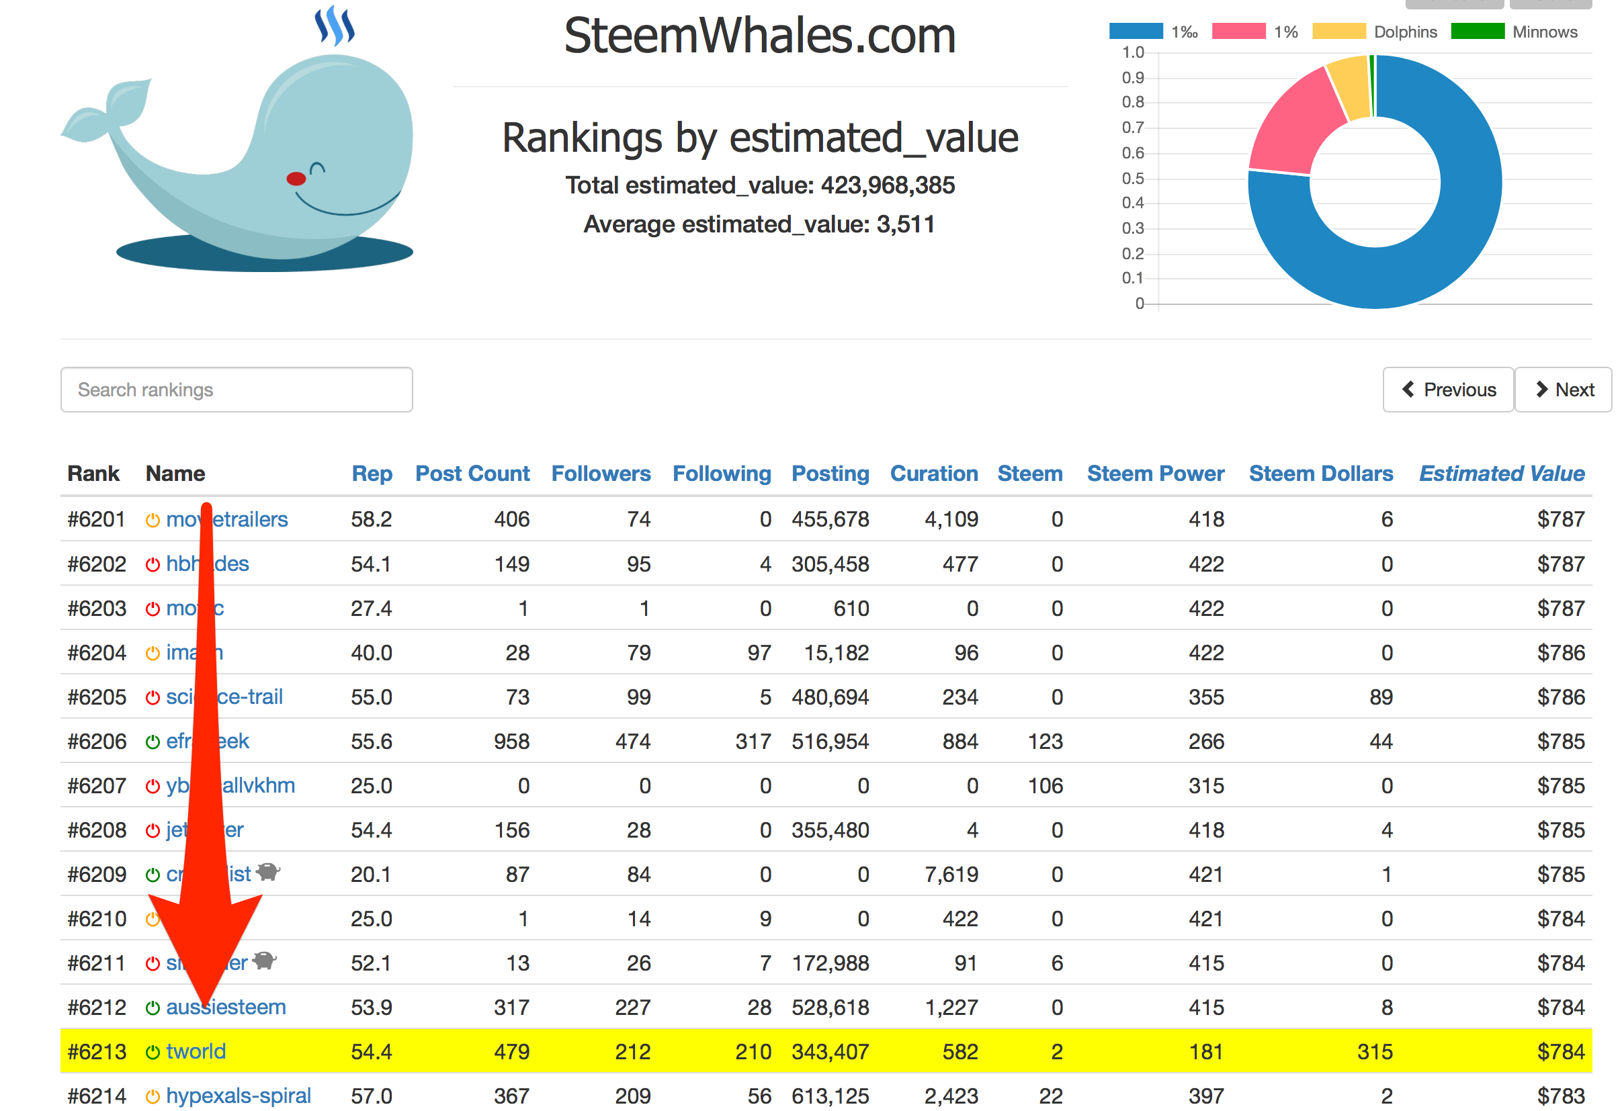Sort the table by Following

click(722, 474)
